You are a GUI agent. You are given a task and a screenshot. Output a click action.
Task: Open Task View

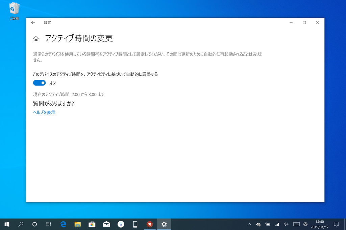pos(48,224)
